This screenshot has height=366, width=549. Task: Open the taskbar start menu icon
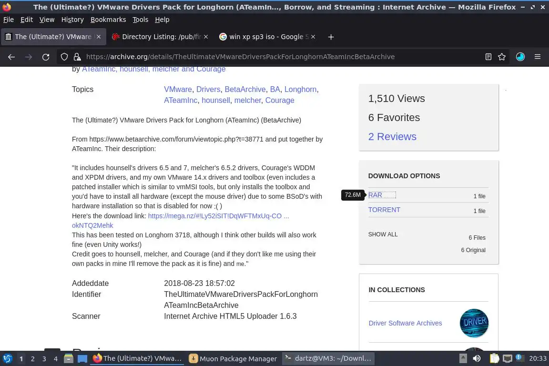click(7, 358)
